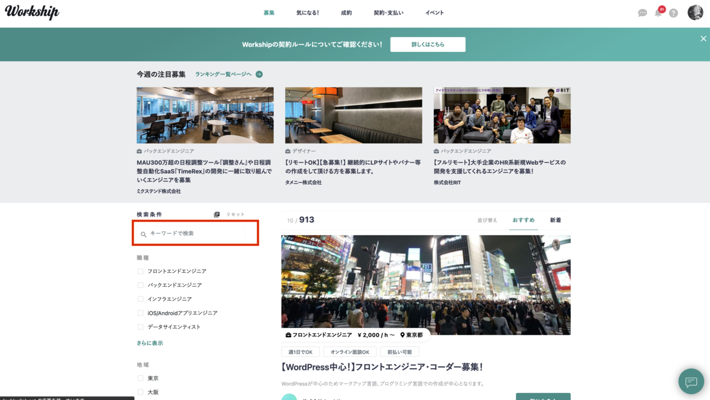The height and width of the screenshot is (400, 710).
Task: Click company name 株式会社RIT
Action: point(447,183)
